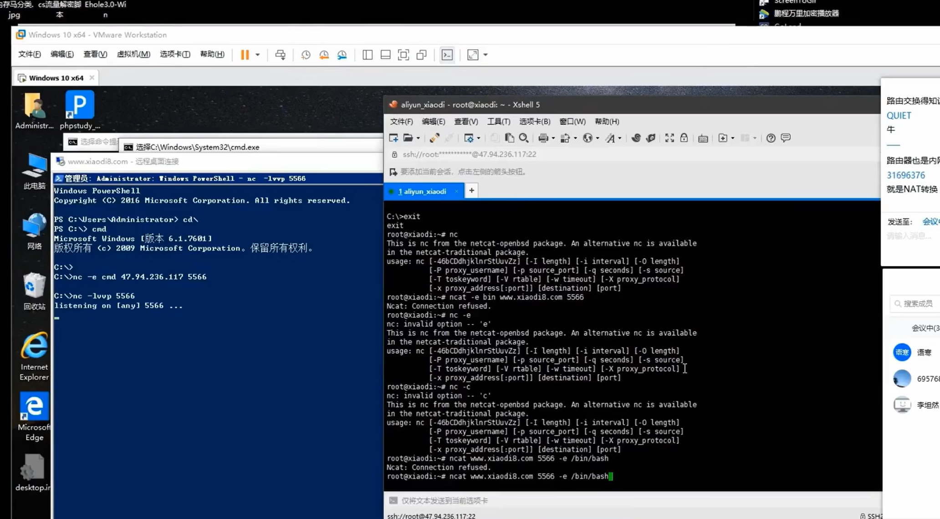This screenshot has height=519, width=940.
Task: Open the power options dropdown beside pause
Action: click(257, 55)
